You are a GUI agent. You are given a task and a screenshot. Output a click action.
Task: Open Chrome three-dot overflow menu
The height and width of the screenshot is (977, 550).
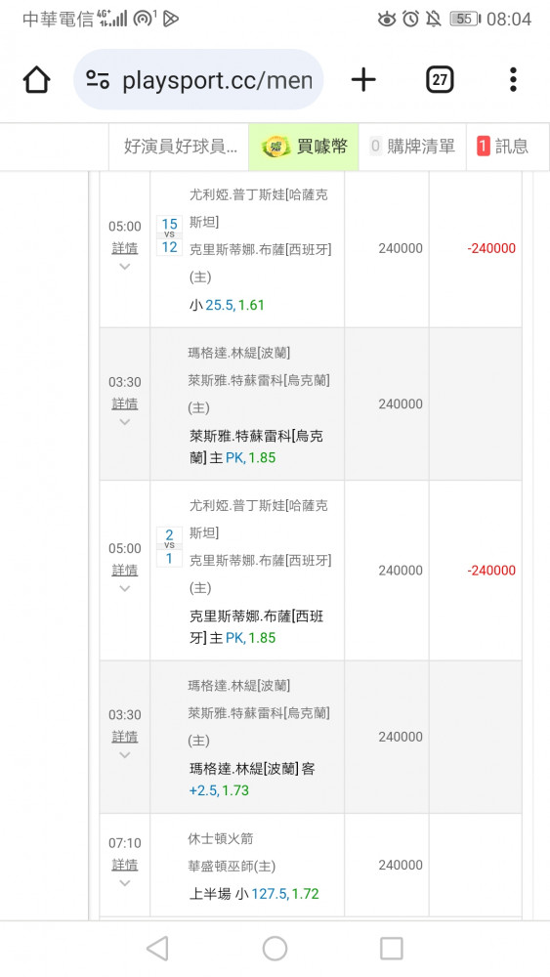click(x=513, y=80)
